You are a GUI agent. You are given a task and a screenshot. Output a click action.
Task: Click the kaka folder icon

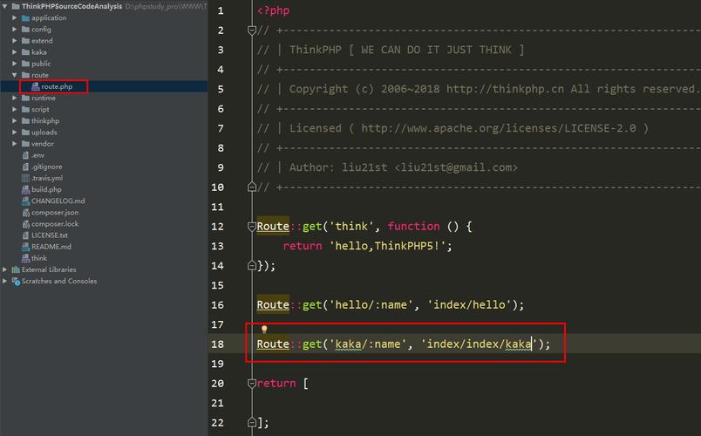[x=25, y=51]
